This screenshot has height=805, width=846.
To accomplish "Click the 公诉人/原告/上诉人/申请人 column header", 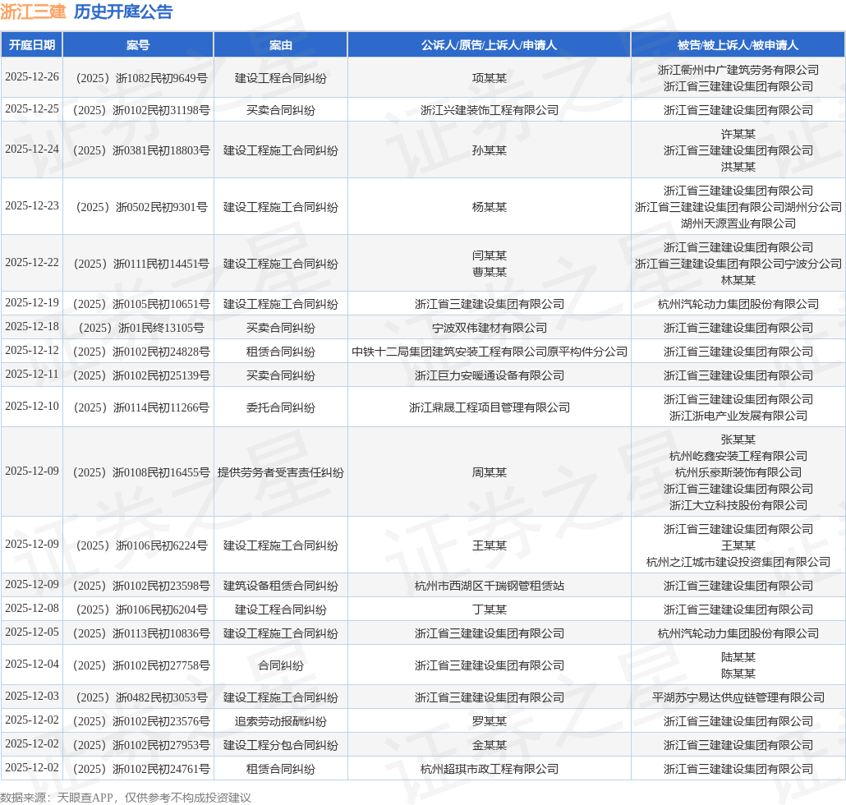I will click(x=489, y=45).
